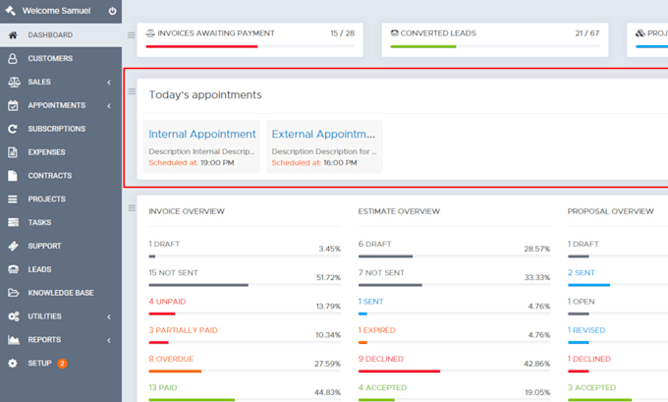Screen dimensions: 668x402
Task: Click the Knowledge Base folder icon
Action: [13, 293]
